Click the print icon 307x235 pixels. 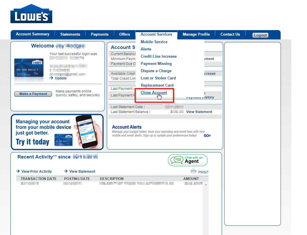pos(194,171)
